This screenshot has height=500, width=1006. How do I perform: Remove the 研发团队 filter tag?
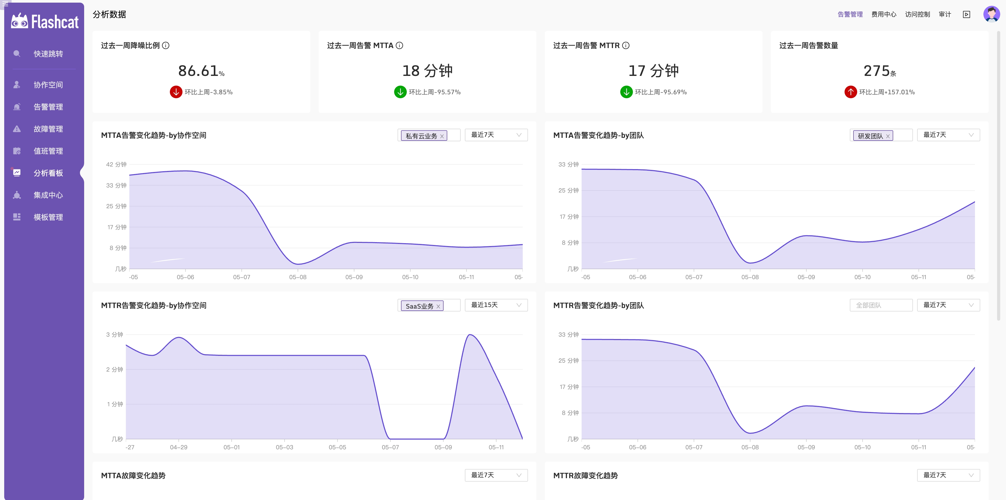(x=888, y=136)
